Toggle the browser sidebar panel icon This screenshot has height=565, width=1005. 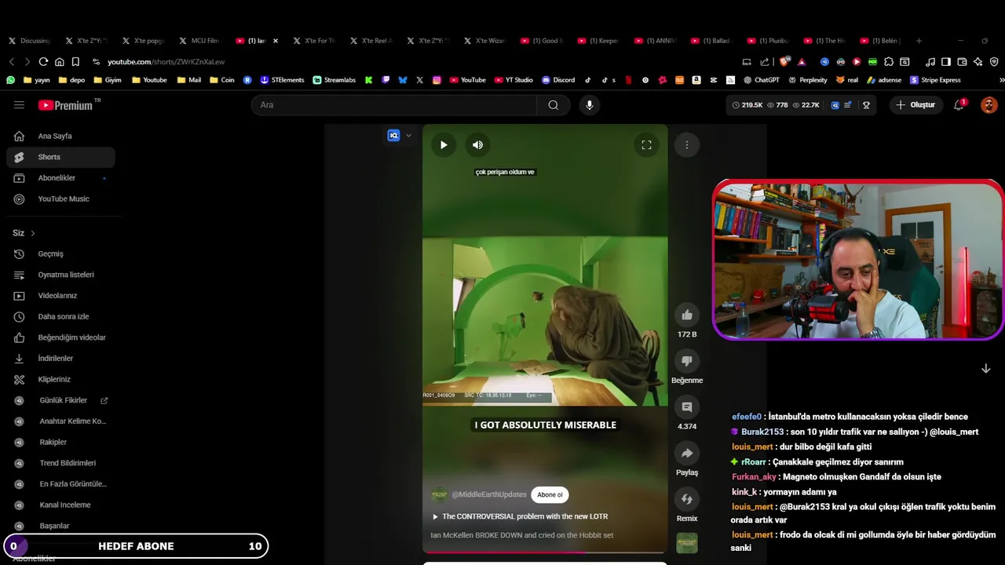point(946,61)
